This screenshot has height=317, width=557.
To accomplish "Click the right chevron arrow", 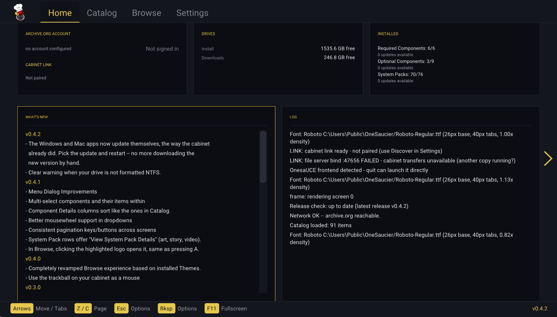I will pos(548,158).
